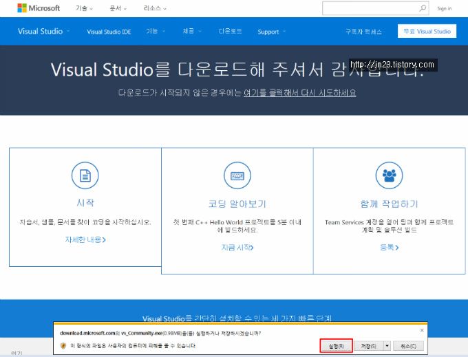Click the Team Services description text
The image size is (468, 357).
(x=389, y=226)
